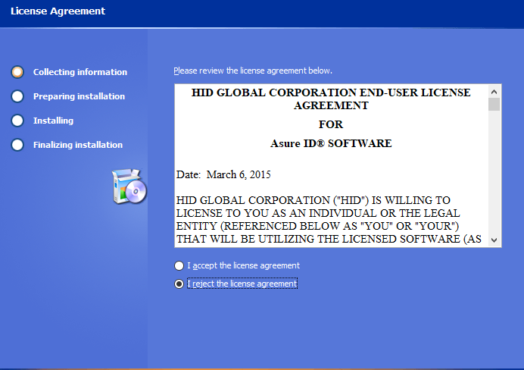Click the 'Preparing installation' step label
Viewport: 524px width, 370px height.
tap(79, 97)
